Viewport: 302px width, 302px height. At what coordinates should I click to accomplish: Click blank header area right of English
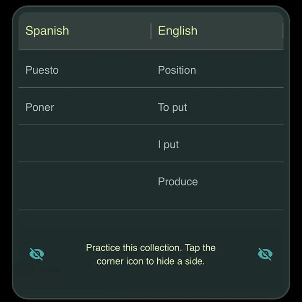[x=240, y=31]
